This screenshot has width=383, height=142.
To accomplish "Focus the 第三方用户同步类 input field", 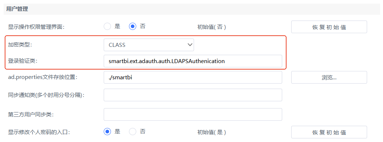I will pos(193,115).
